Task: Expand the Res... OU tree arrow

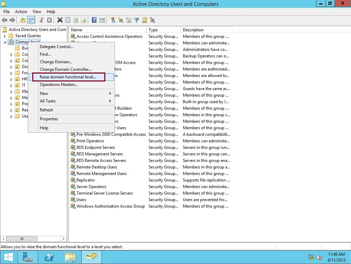Action: click(11, 110)
